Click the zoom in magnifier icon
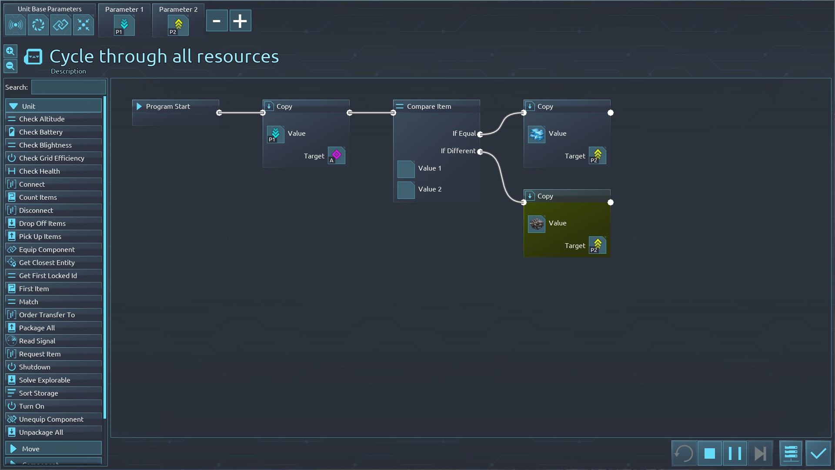 10,51
